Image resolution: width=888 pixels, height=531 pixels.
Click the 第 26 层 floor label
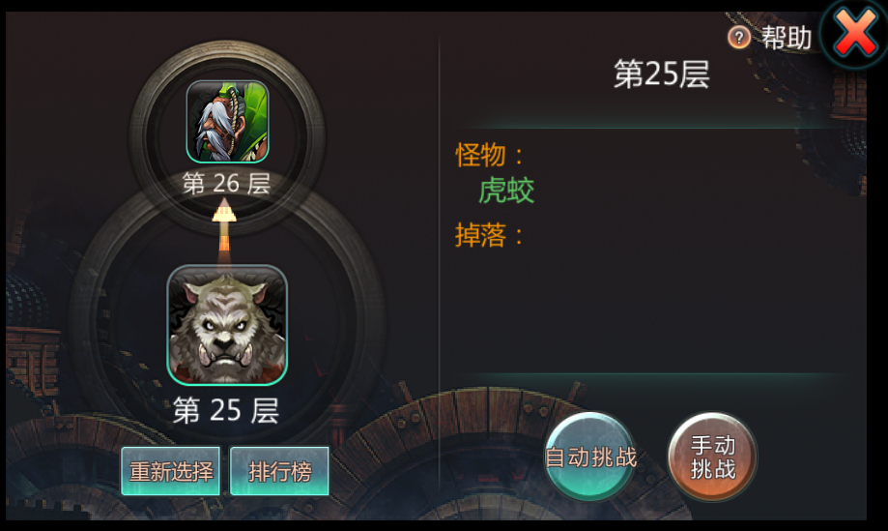226,183
